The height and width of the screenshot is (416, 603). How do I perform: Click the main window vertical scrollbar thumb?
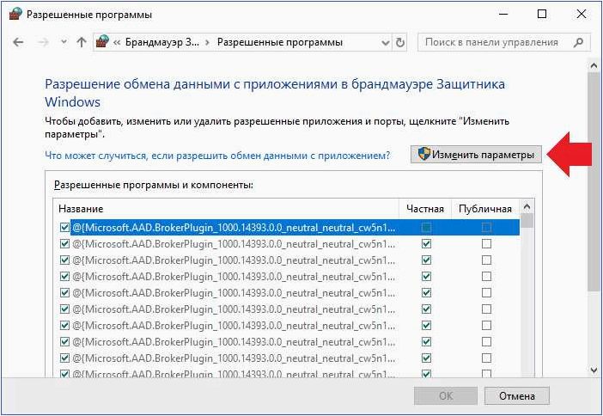click(x=594, y=181)
